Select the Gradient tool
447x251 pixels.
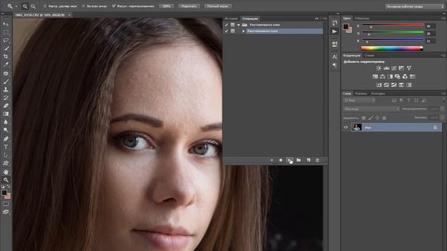click(x=6, y=114)
